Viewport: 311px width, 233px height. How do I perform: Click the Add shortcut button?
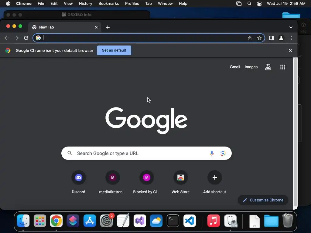(x=215, y=182)
